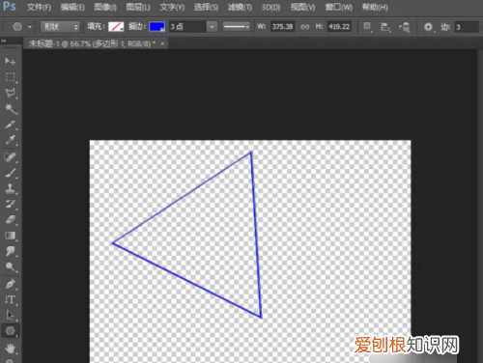The image size is (483, 363).
Task: Select the Hand tool
Action: coord(10,349)
